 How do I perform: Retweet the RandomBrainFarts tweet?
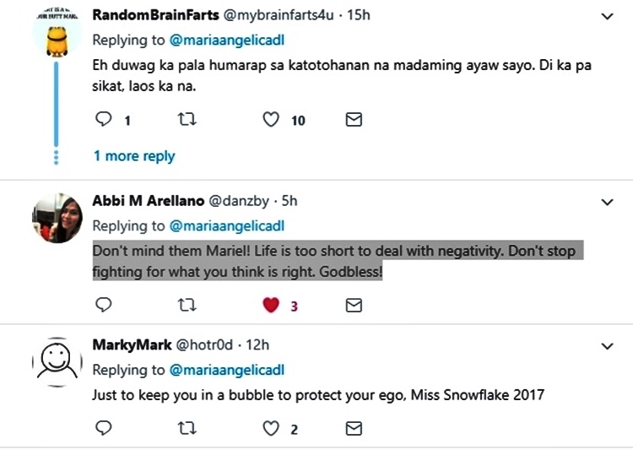click(188, 120)
